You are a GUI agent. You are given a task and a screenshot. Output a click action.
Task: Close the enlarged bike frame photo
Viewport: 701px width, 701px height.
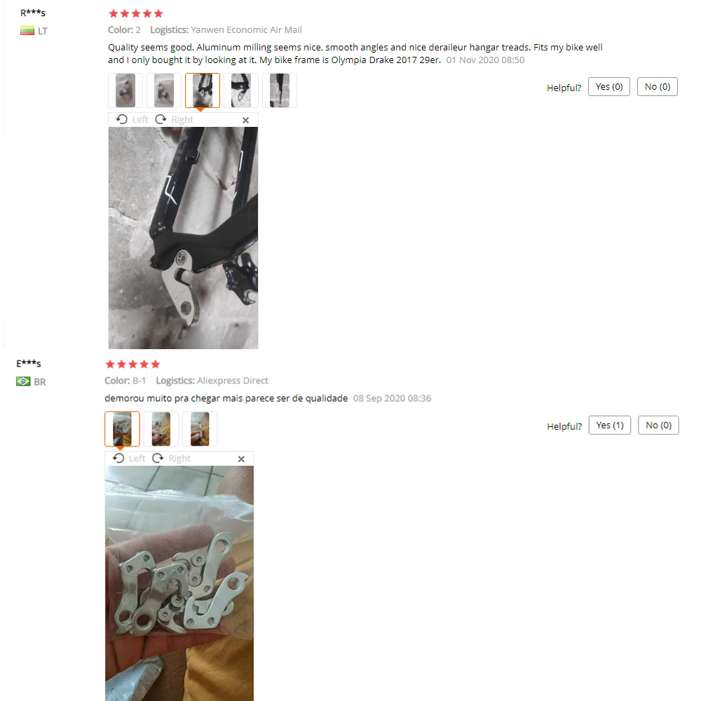[x=245, y=120]
